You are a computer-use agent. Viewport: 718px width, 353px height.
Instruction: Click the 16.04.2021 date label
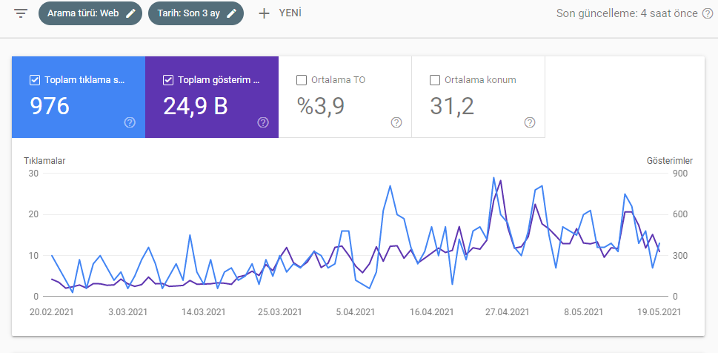tap(431, 311)
